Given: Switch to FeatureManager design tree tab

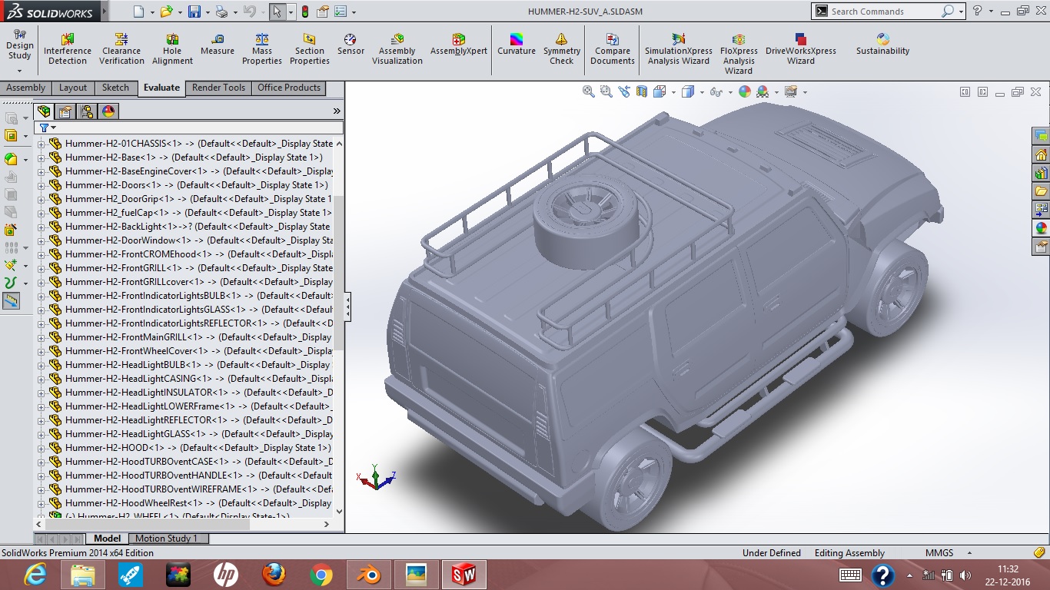Looking at the screenshot, I should click(45, 111).
